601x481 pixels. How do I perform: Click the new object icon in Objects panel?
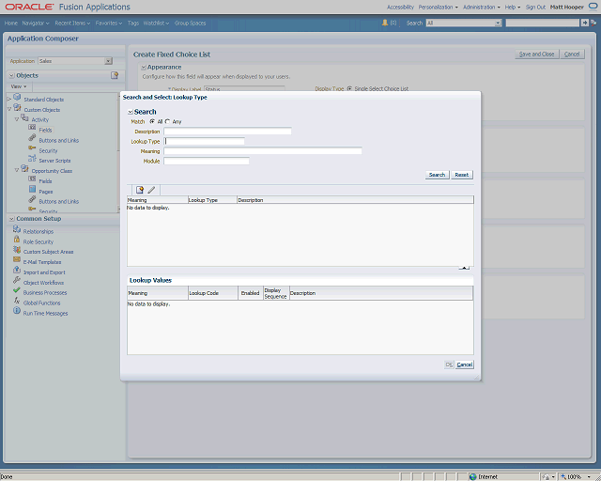pyautogui.click(x=115, y=75)
